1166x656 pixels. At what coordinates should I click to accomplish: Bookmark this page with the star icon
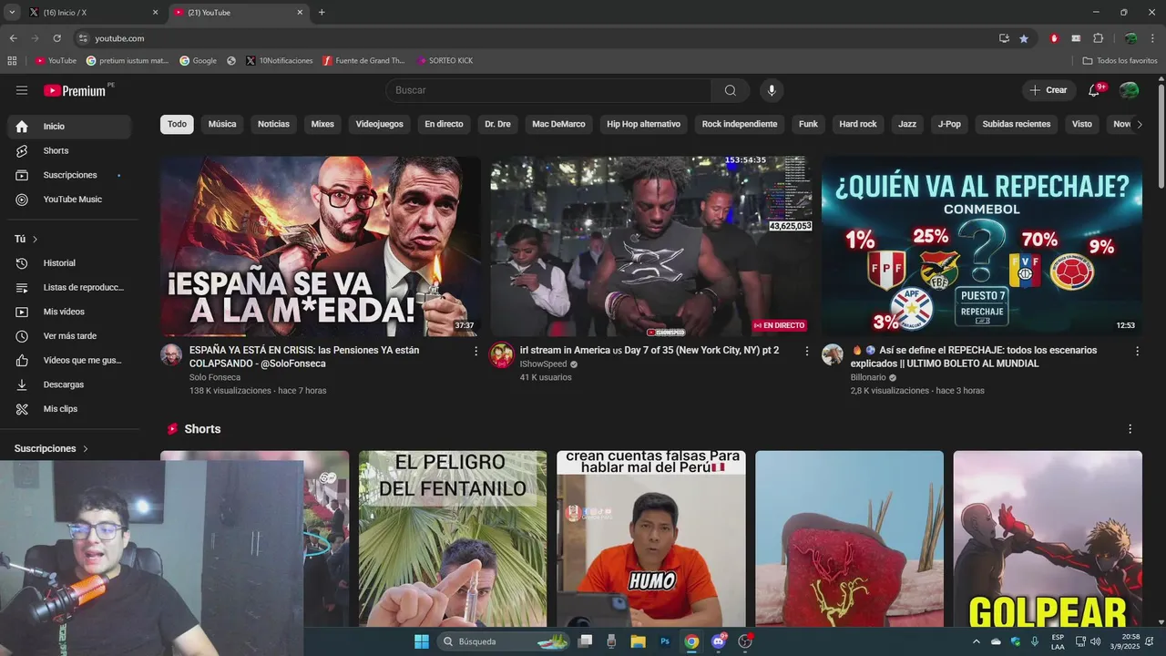pos(1024,38)
